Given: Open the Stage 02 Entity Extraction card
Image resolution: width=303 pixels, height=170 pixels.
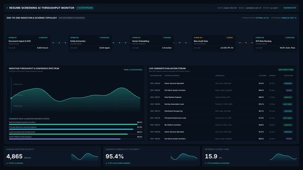Looking at the screenshot, I should [90, 43].
